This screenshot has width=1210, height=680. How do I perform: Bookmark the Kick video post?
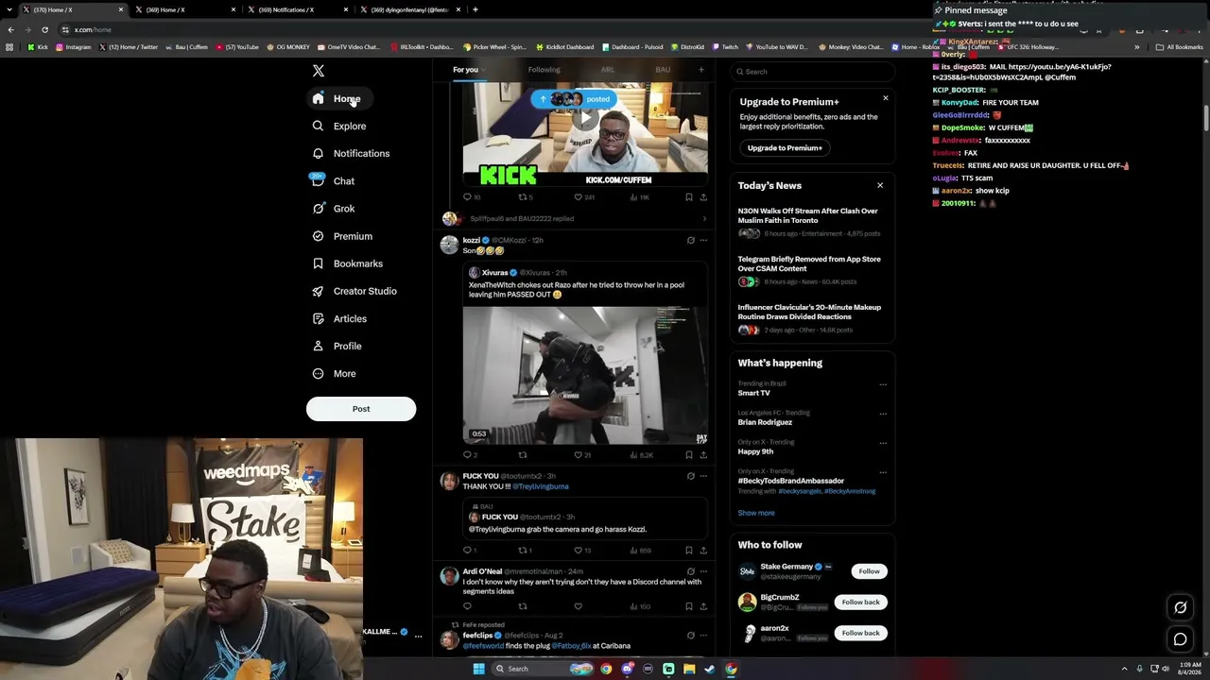point(689,197)
